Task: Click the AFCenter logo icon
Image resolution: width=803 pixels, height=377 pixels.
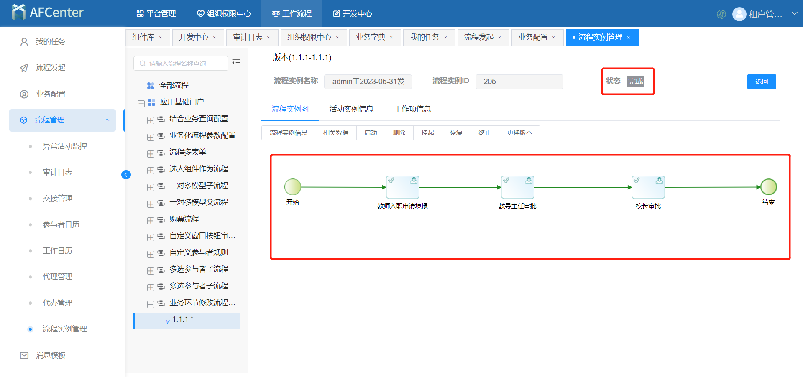Action: pos(18,13)
